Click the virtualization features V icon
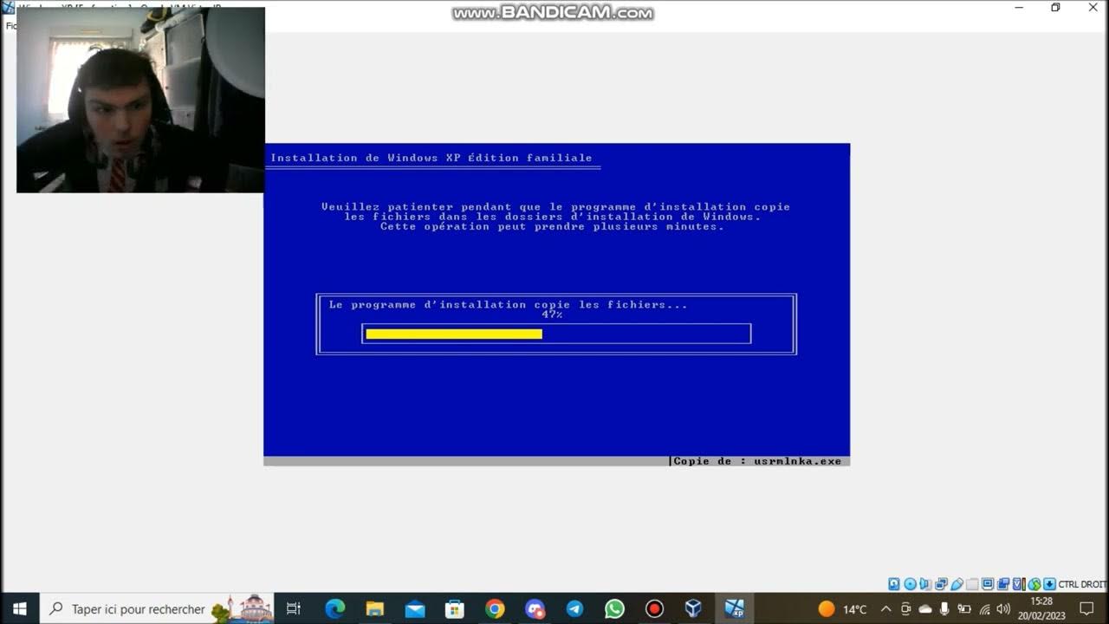The height and width of the screenshot is (624, 1109). coord(1019,584)
